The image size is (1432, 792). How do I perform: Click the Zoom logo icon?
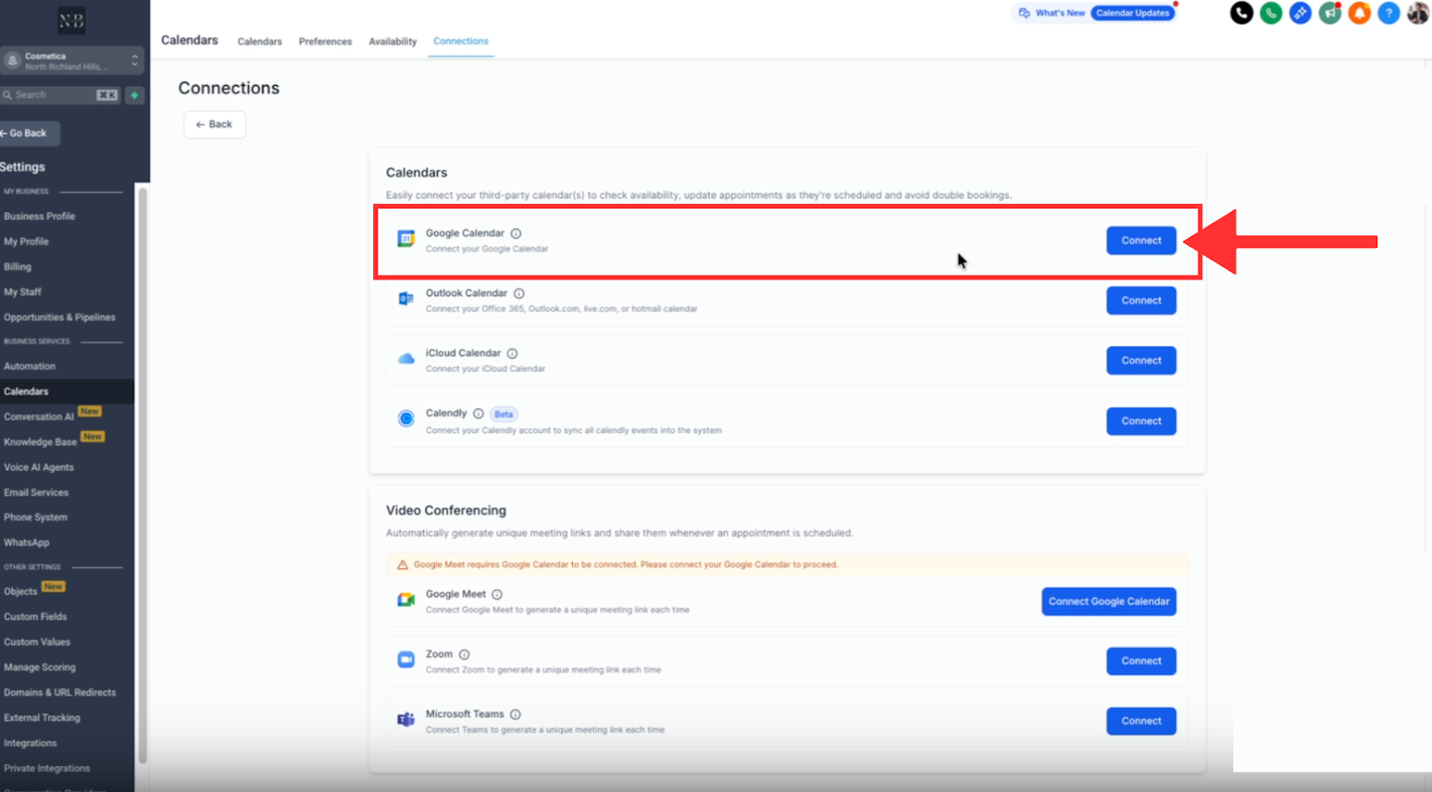[x=406, y=660]
